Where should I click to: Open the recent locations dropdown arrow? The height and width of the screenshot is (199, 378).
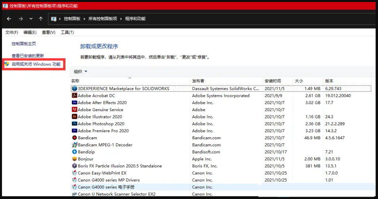click(x=31, y=19)
